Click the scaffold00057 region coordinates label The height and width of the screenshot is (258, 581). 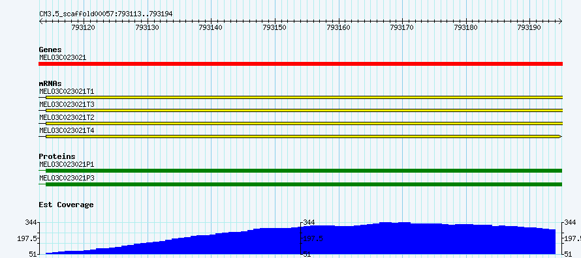click(x=106, y=14)
